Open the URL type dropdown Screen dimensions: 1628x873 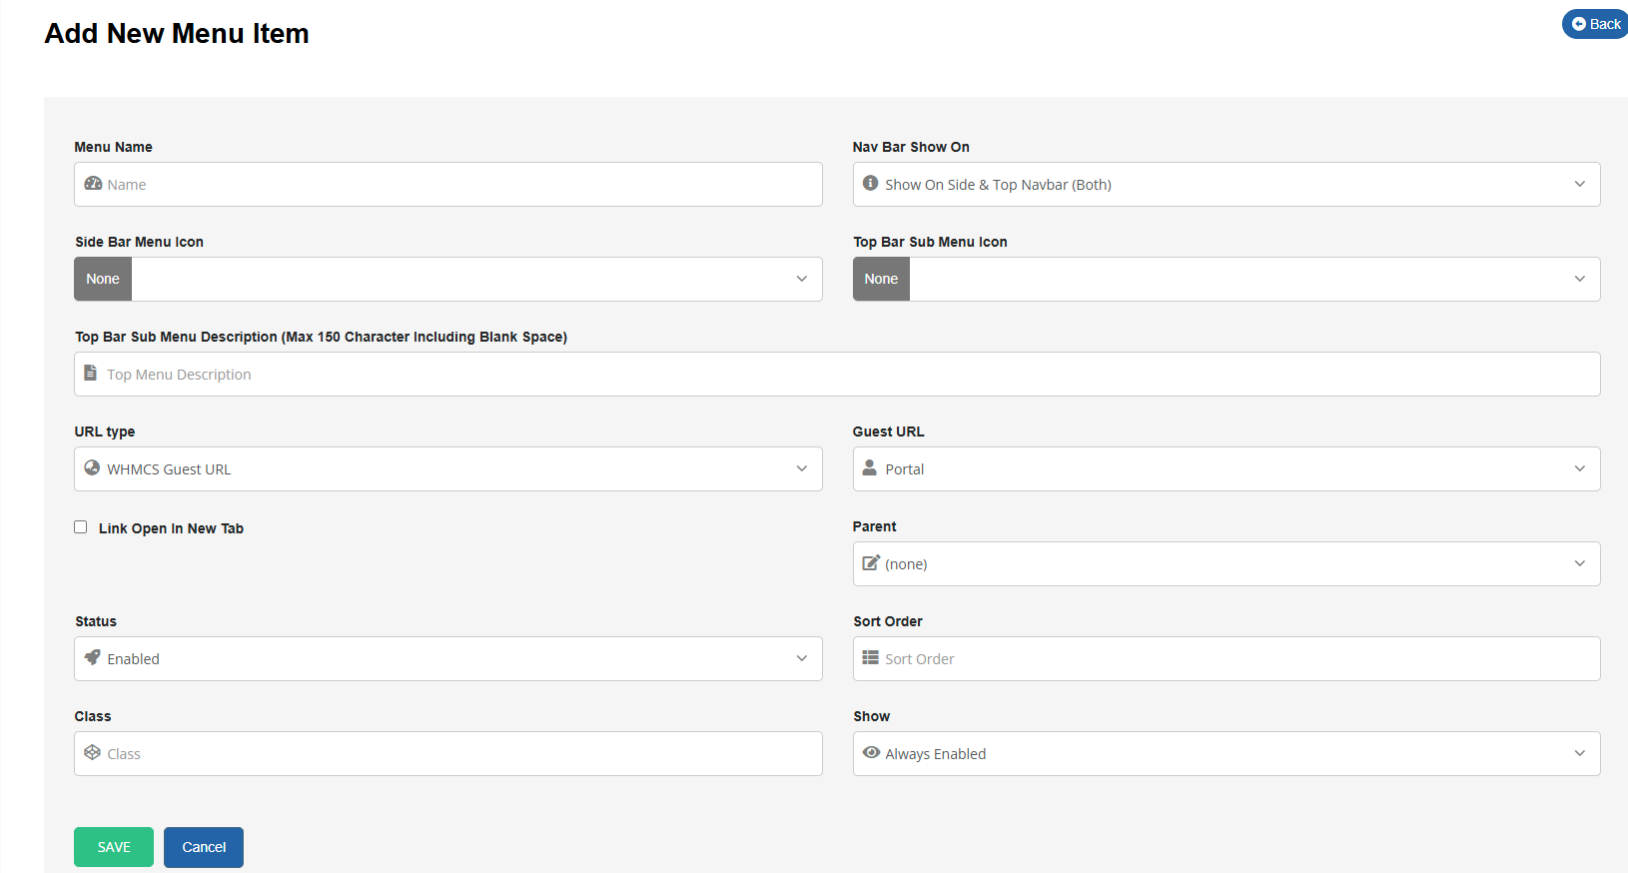click(x=447, y=469)
